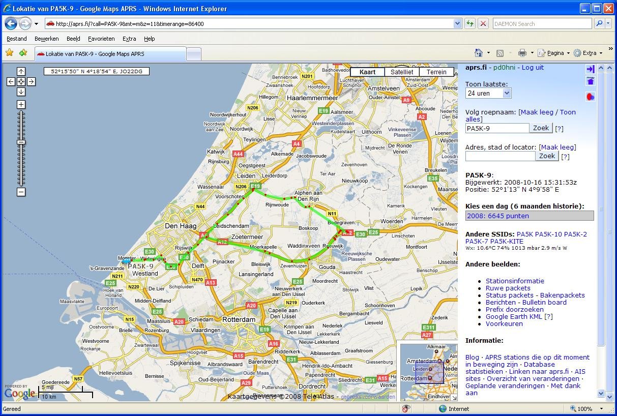Open the Favorieten menu
The height and width of the screenshot is (416, 617).
[x=101, y=39]
